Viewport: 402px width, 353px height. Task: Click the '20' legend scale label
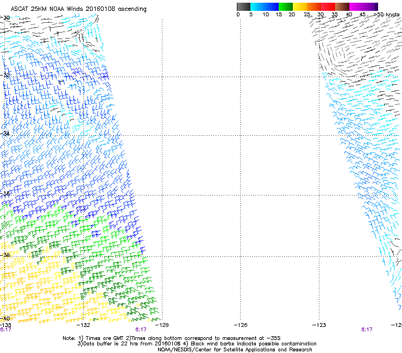[x=292, y=15]
